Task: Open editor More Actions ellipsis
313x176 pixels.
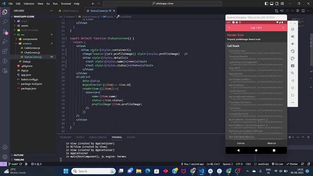Action: coord(309,11)
